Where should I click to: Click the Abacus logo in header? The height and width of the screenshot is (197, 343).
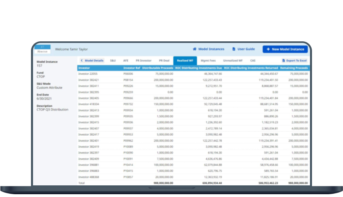pyautogui.click(x=42, y=49)
